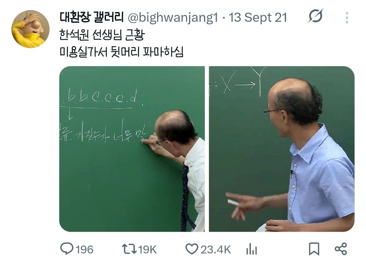The height and width of the screenshot is (263, 366).
Task: Open the left image with white shirt teacher
Action: pos(132,149)
